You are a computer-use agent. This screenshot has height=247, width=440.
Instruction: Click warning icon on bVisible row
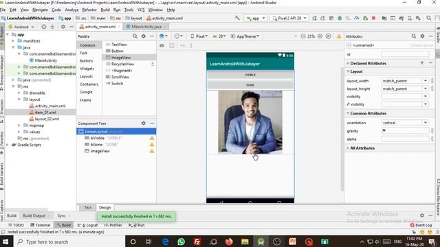(x=152, y=138)
